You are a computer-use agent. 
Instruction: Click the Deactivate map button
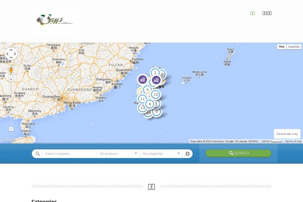[287, 134]
